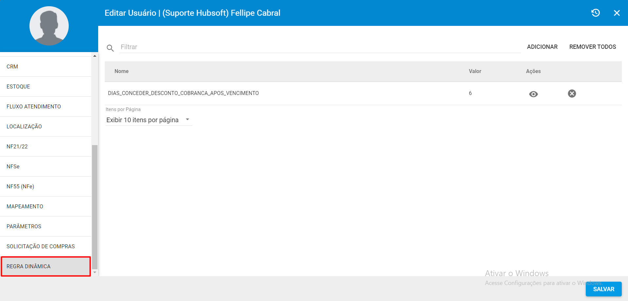Remove the DIAS_CONCEDER_DESCONTO rule row
The width and height of the screenshot is (628, 301).
pyautogui.click(x=572, y=94)
